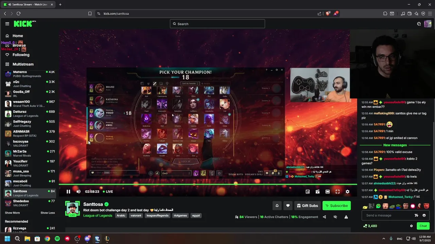Image resolution: width=435 pixels, height=244 pixels.
Task: Click the green Chat send button
Action: click(423, 226)
